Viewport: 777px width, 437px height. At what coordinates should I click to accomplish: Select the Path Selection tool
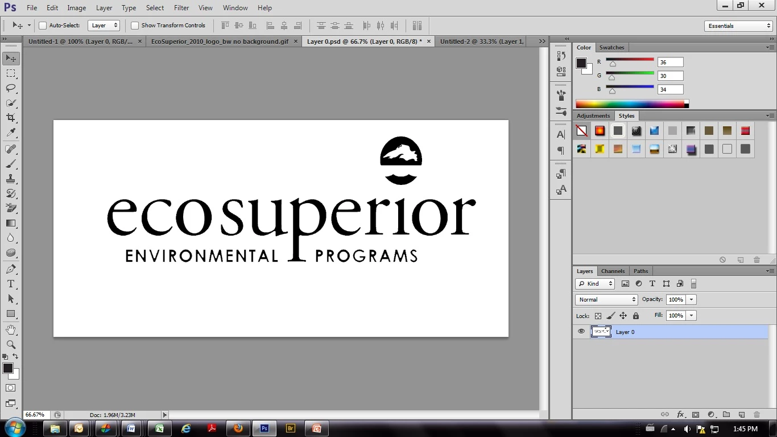click(x=11, y=299)
